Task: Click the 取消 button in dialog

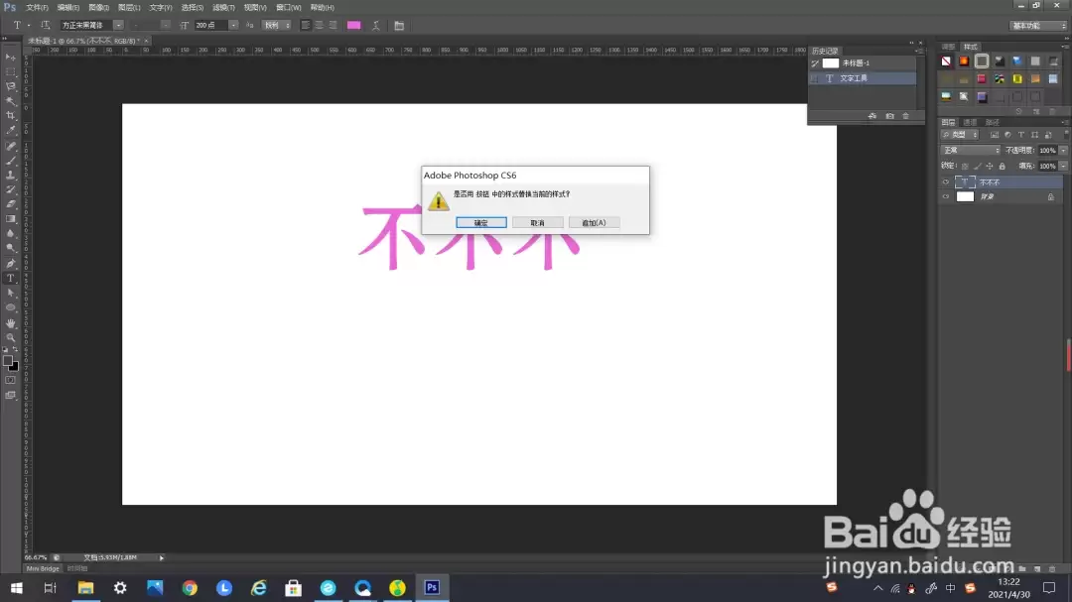Action: pos(537,223)
